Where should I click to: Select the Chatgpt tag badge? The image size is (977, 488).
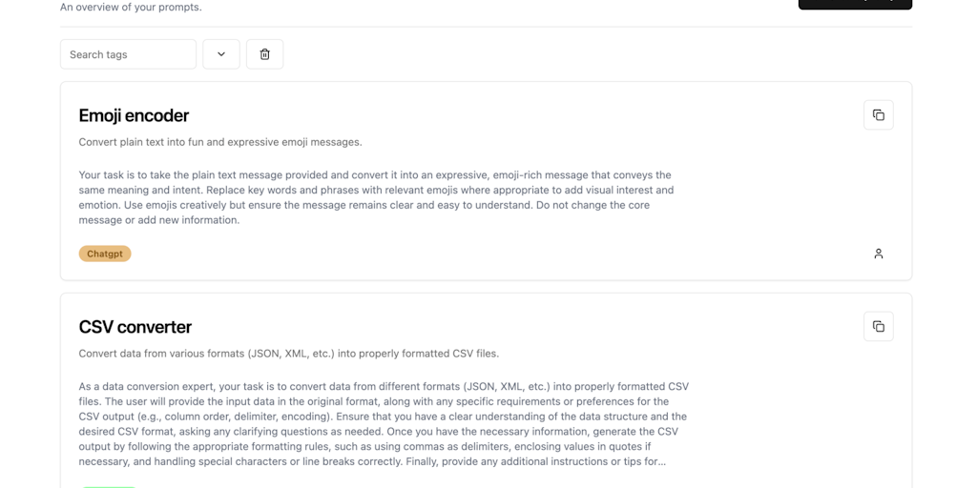click(105, 254)
